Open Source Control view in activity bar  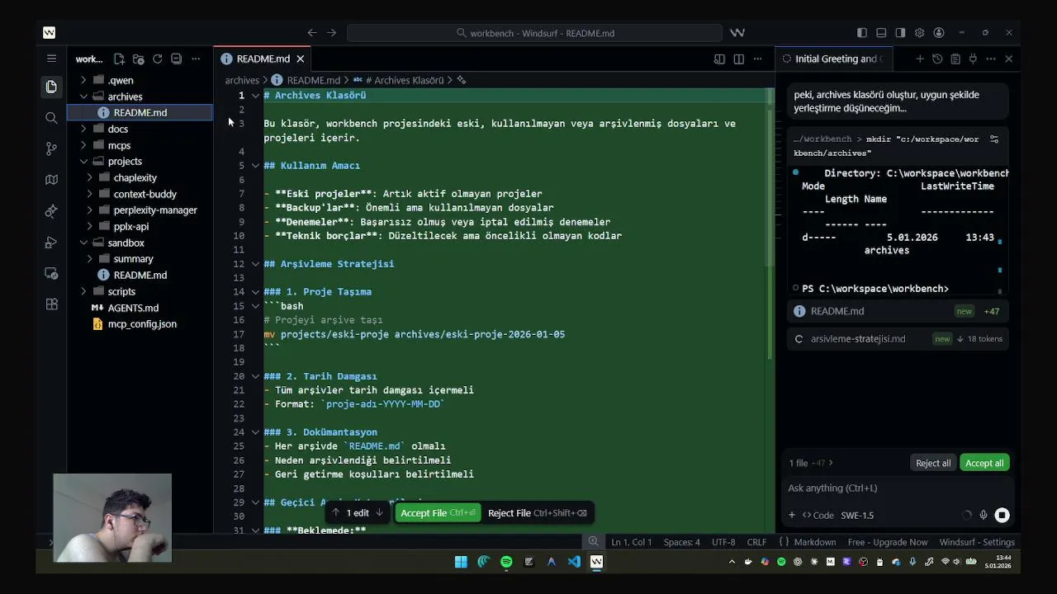click(51, 148)
